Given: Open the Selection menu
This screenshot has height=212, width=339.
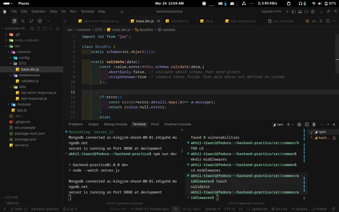Looking at the screenshot, I should coord(38,11).
